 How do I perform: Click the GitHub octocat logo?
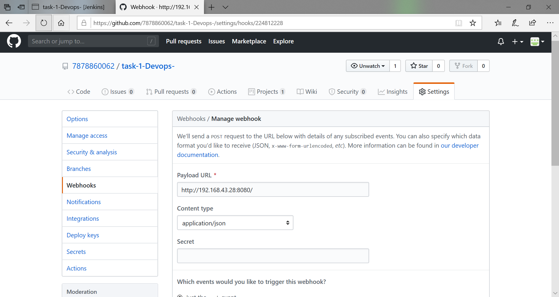(x=14, y=41)
